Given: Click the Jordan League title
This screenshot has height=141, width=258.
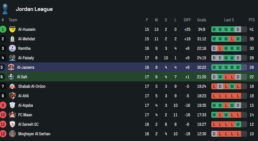Looking at the screenshot, I should [34, 9].
